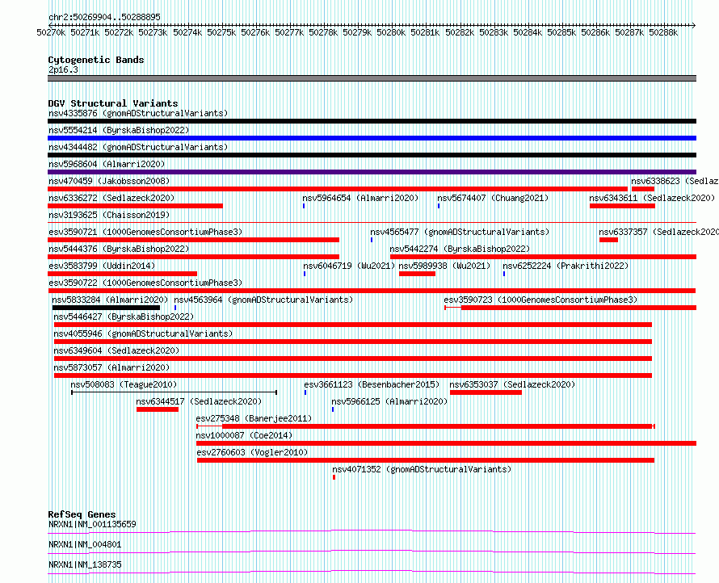Select the Cytogenetic Bands track title

[x=96, y=60]
